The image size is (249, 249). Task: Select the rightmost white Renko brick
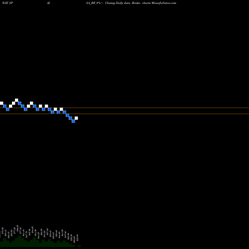click(x=76, y=118)
